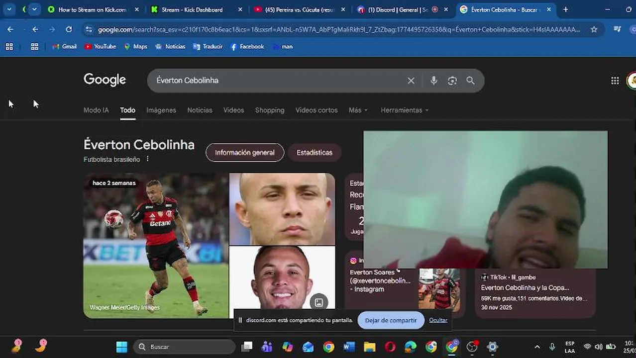Switch to Modo IA results
The image size is (636, 358).
tap(96, 110)
